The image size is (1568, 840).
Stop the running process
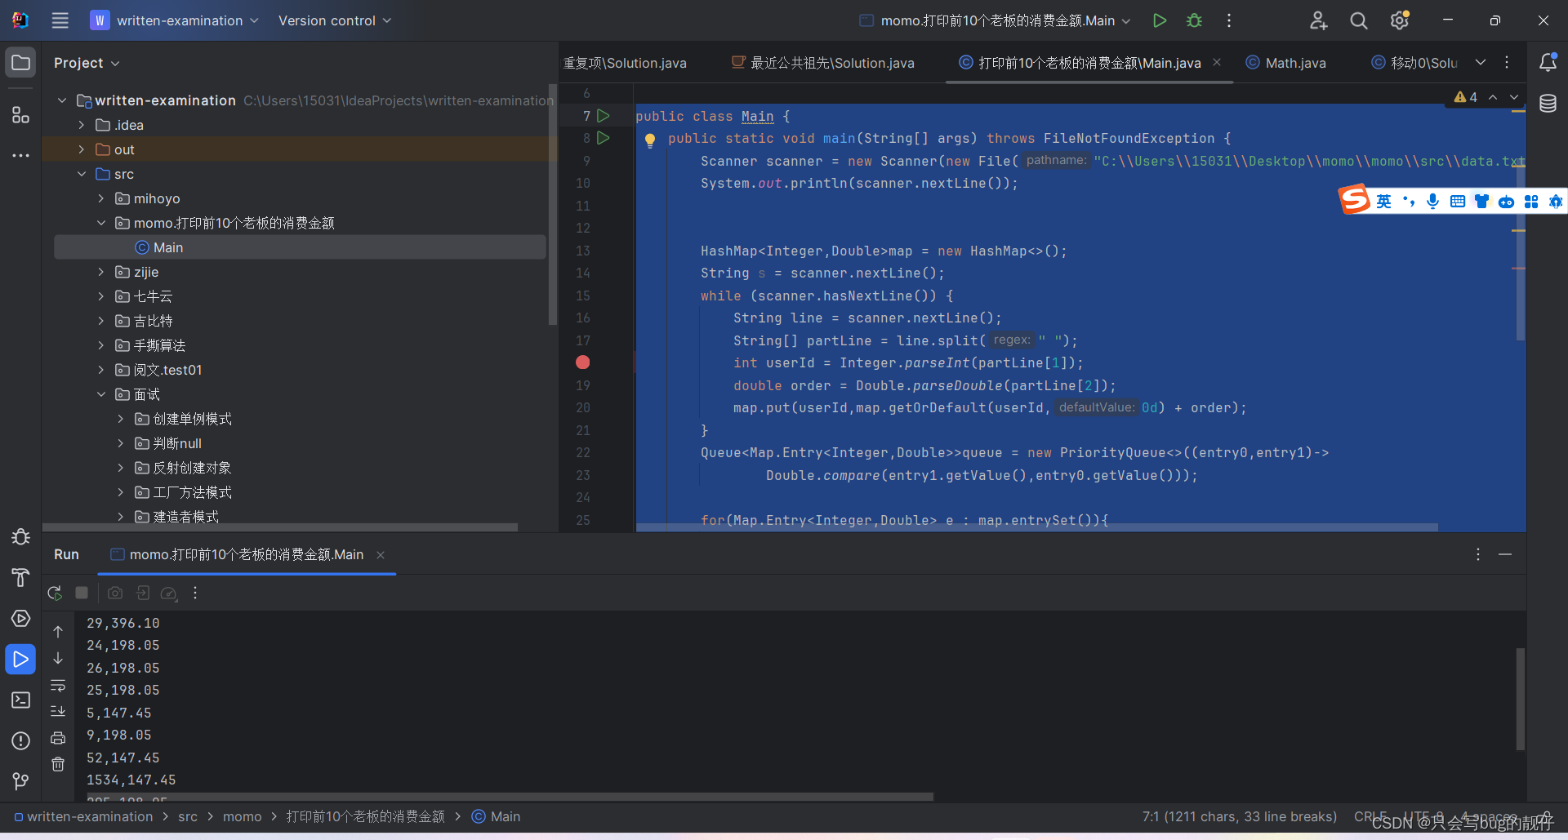82,593
